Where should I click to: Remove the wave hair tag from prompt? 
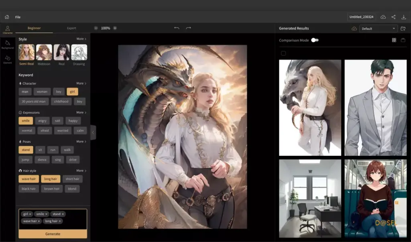pyautogui.click(x=39, y=221)
